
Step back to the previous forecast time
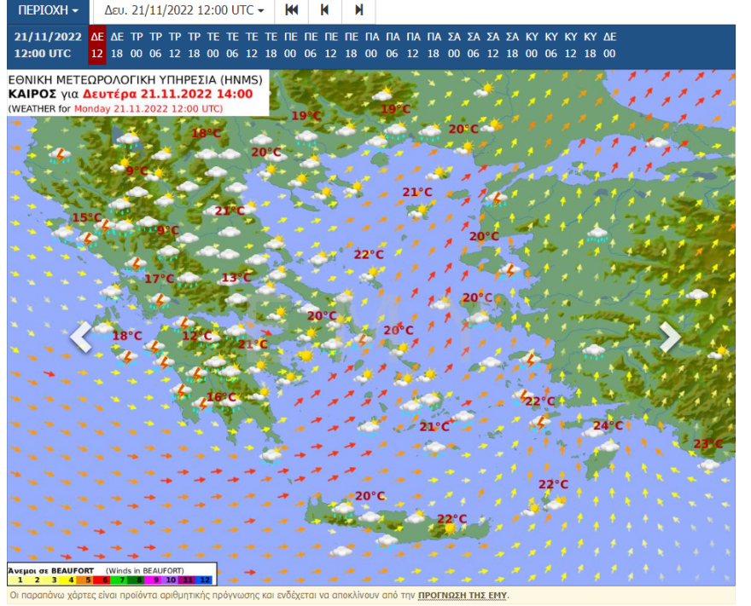pos(324,10)
